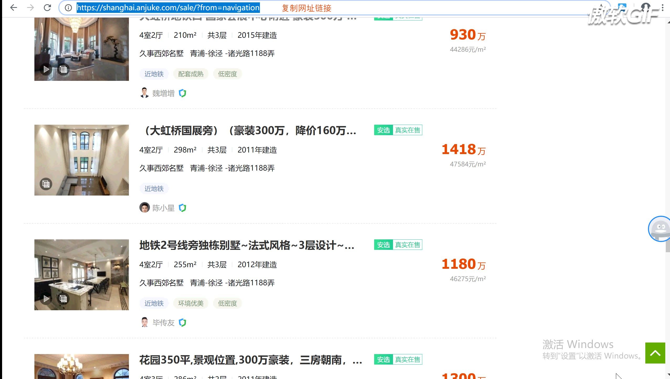Screen dimensions: 670x379
Task: Click verification shield beside 陈小星
Action: point(182,208)
